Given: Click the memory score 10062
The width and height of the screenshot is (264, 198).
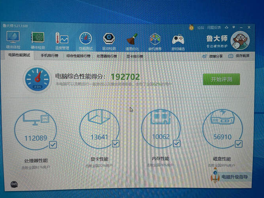Looking at the screenshot, I should pyautogui.click(x=161, y=137).
